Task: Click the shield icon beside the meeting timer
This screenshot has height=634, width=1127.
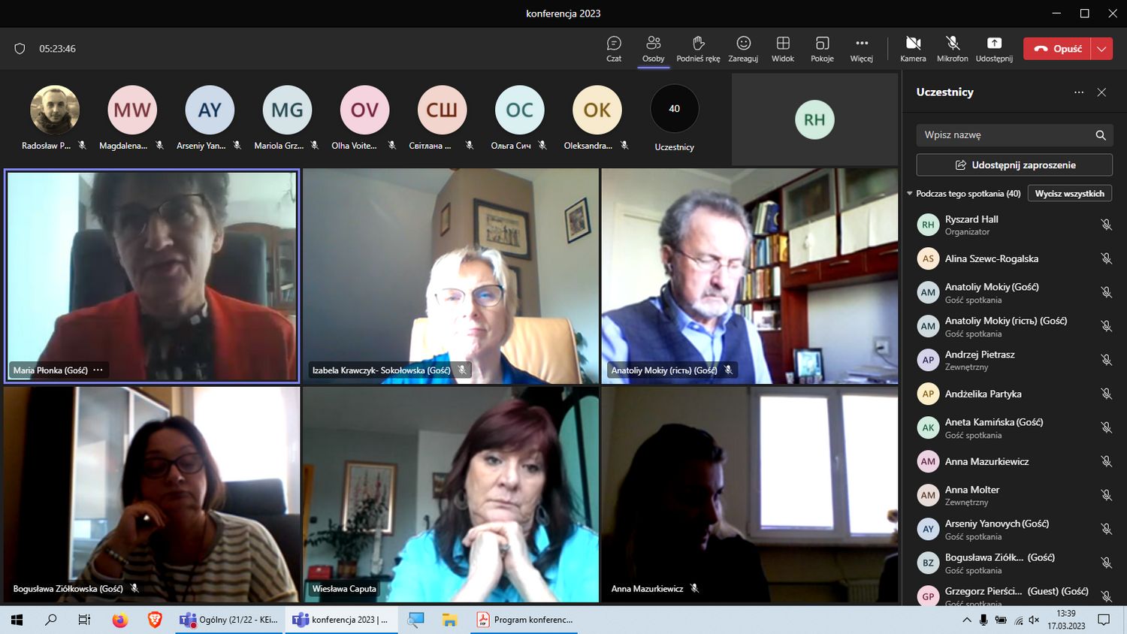Action: pos(20,49)
